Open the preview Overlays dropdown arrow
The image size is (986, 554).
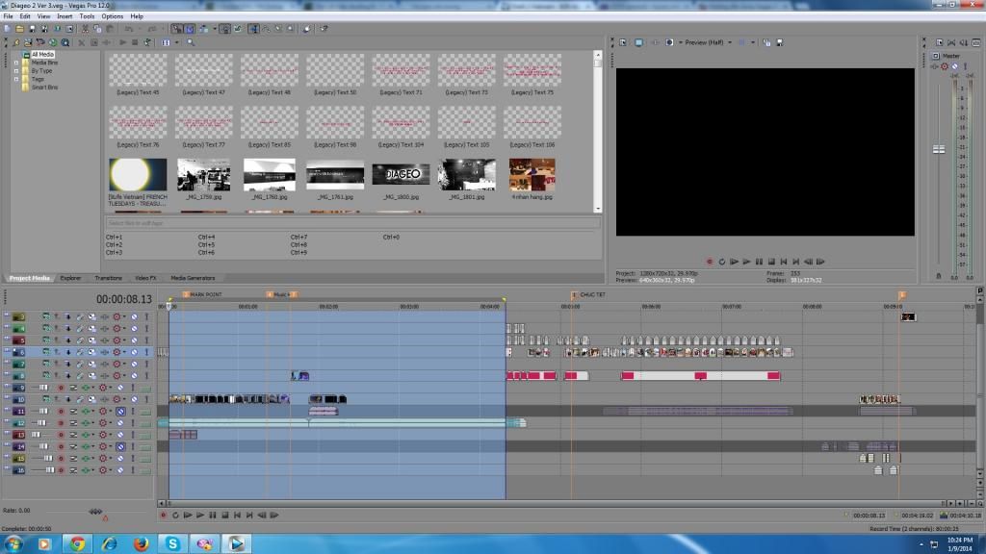point(753,42)
